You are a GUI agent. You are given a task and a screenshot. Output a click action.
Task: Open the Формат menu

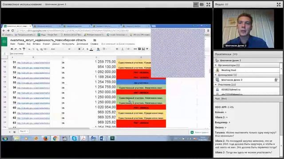click(x=46, y=44)
